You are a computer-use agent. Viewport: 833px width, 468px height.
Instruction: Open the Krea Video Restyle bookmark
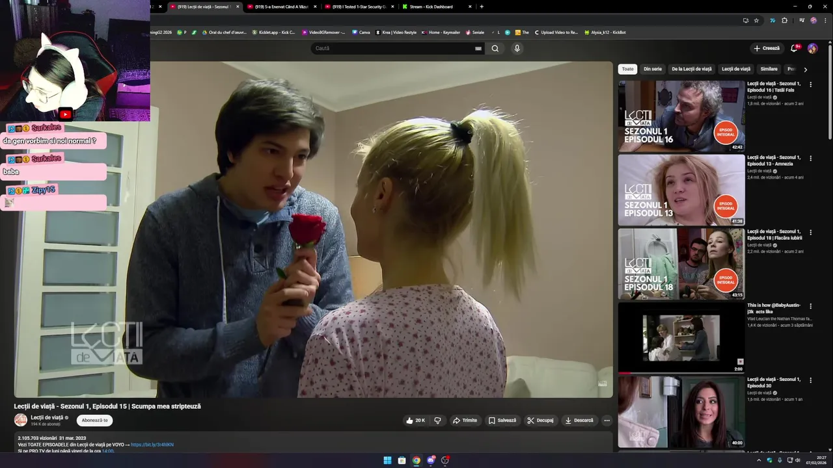[x=396, y=32]
